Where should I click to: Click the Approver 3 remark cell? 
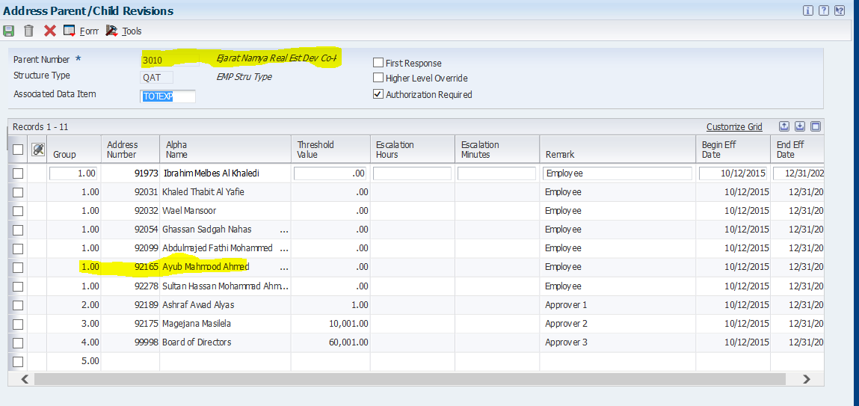[618, 343]
